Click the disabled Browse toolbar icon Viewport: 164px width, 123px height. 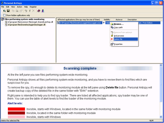(x=17, y=11)
